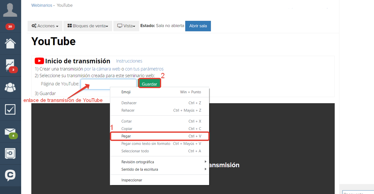Click the YouTube logo beside Inicio de transmisión
Screen dimensions: 374x194
click(39, 61)
